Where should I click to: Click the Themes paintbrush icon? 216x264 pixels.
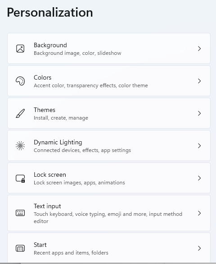[x=20, y=113]
